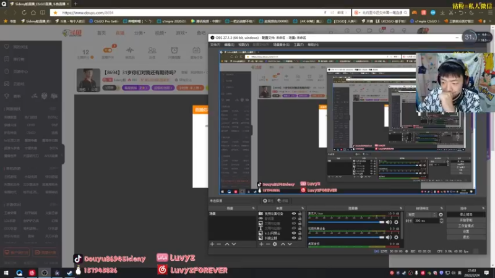Open 设置 from OBS controls
Screen dimensions: 495x278
click(x=466, y=231)
